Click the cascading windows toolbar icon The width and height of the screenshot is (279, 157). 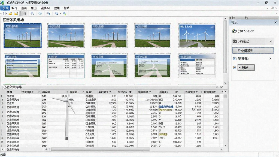(48, 13)
